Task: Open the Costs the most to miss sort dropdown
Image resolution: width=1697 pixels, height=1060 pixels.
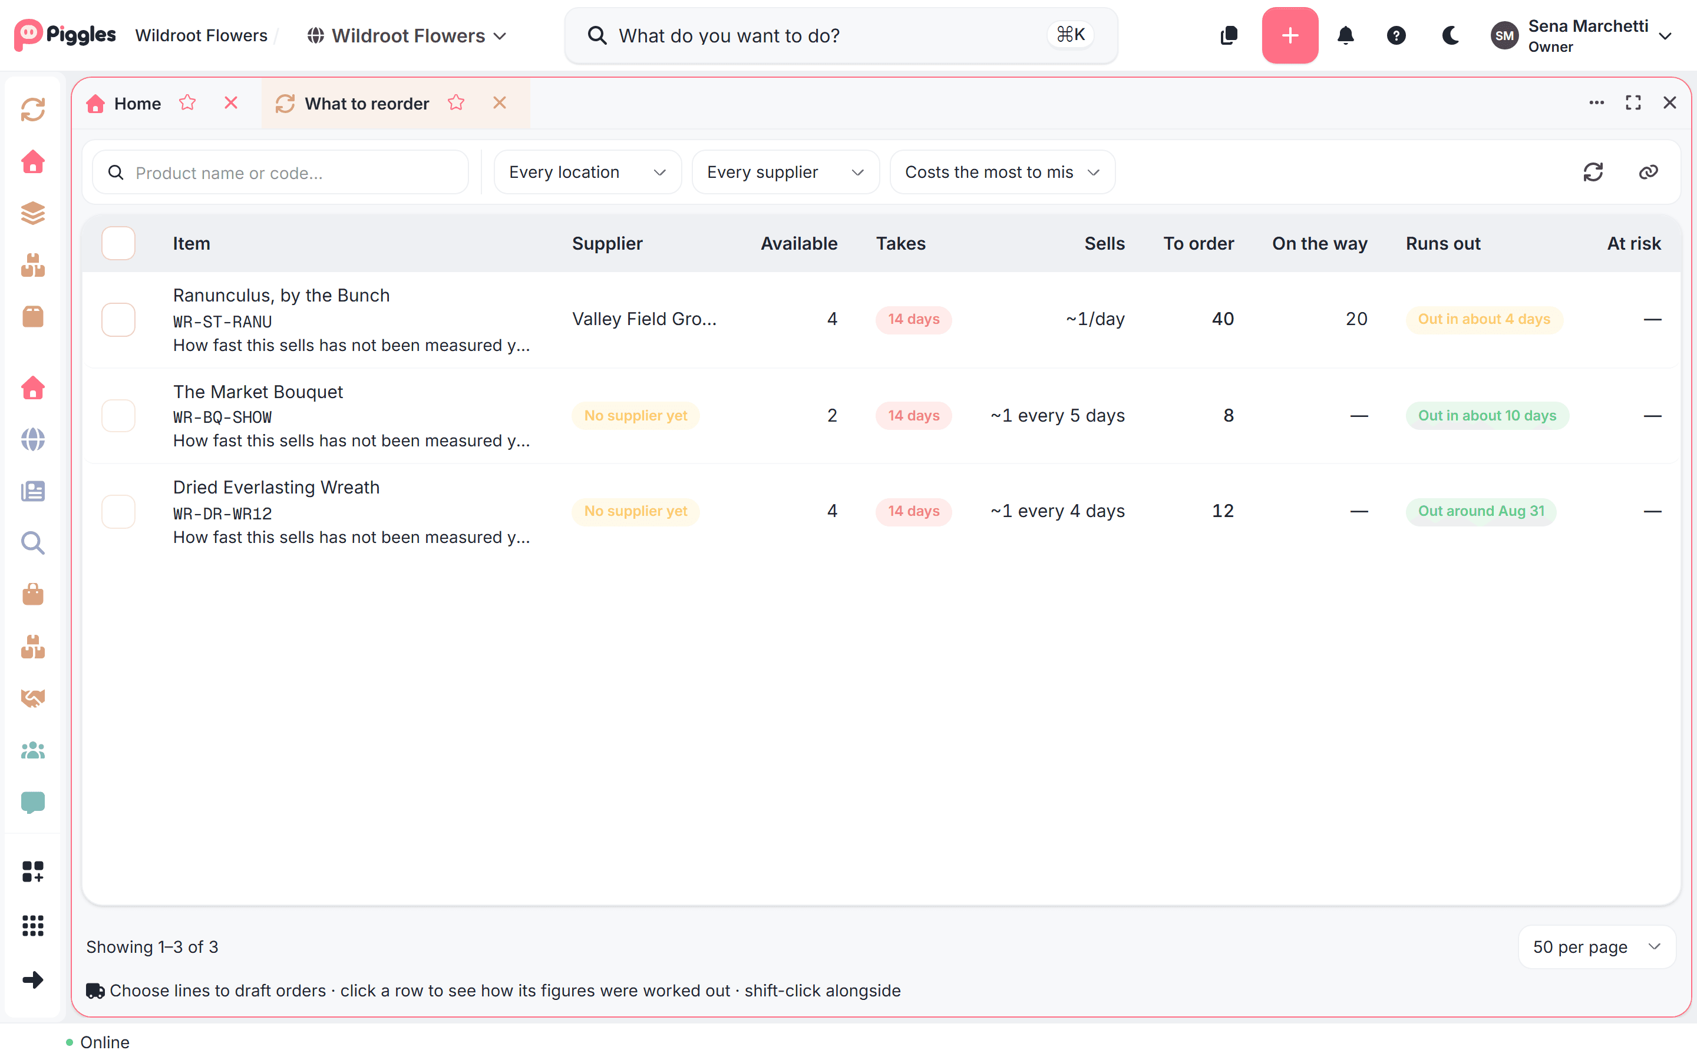Action: coord(1002,172)
